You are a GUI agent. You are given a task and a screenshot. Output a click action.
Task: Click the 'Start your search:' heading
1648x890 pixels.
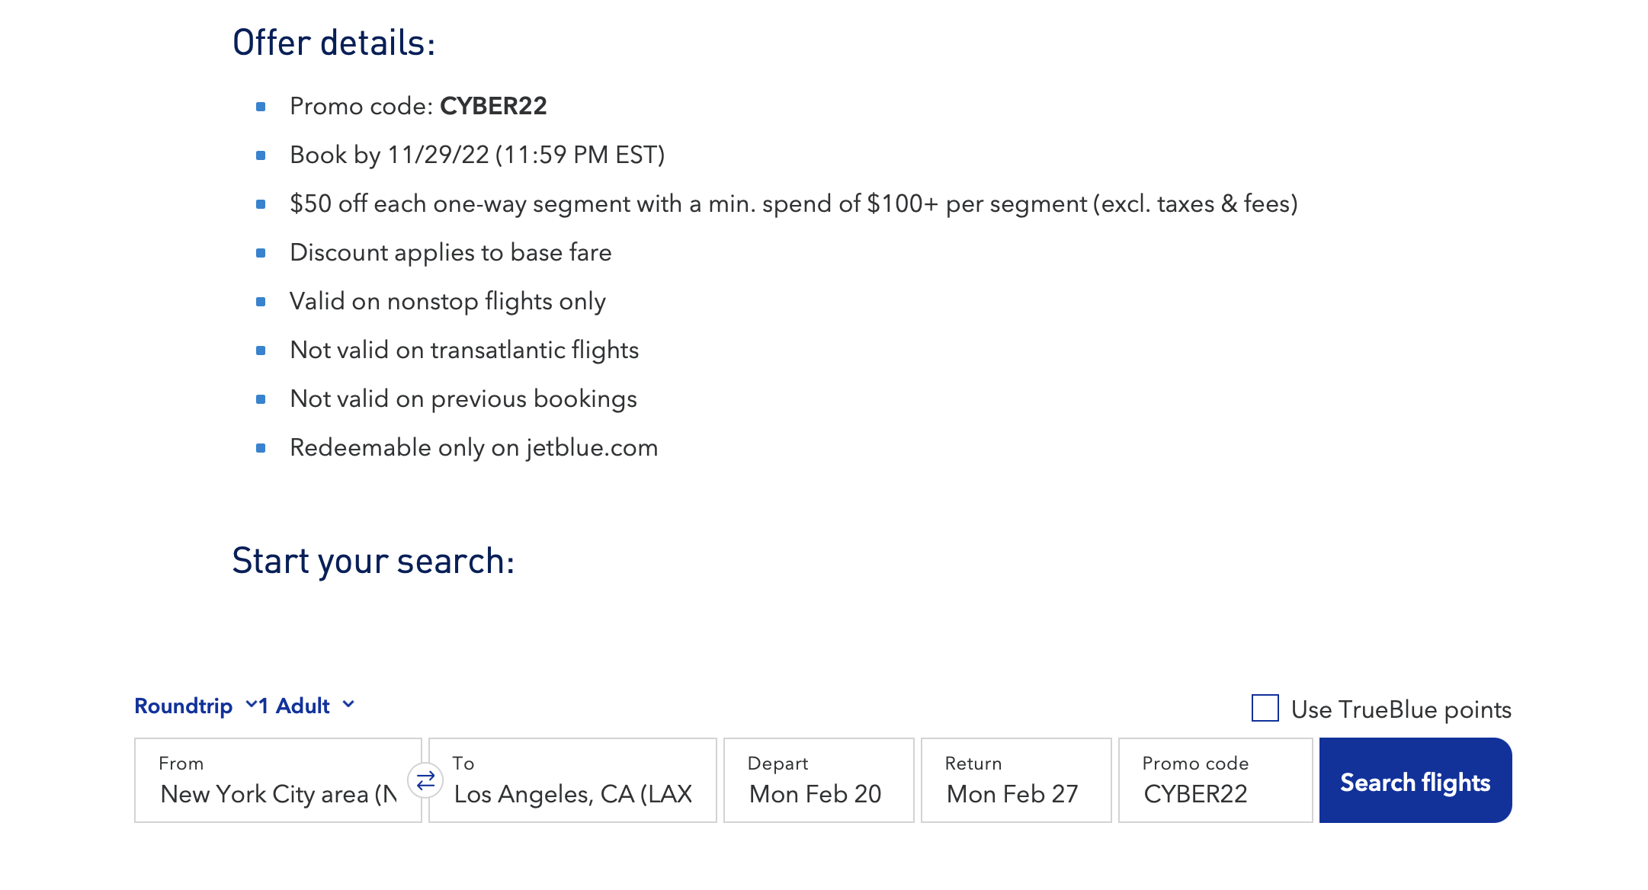click(374, 562)
